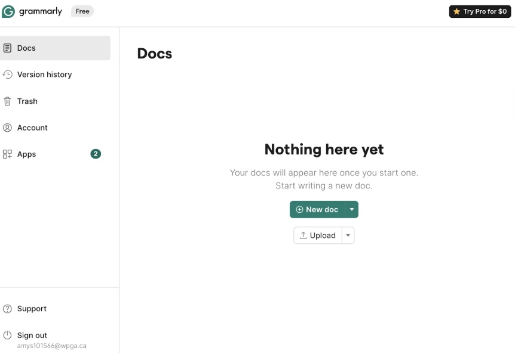This screenshot has width=515, height=353.
Task: Sign out of the account
Action: click(32, 335)
